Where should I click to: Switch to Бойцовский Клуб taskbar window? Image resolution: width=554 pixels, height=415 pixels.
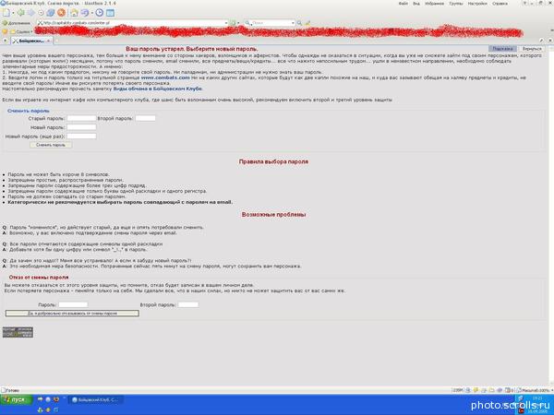[x=95, y=400]
